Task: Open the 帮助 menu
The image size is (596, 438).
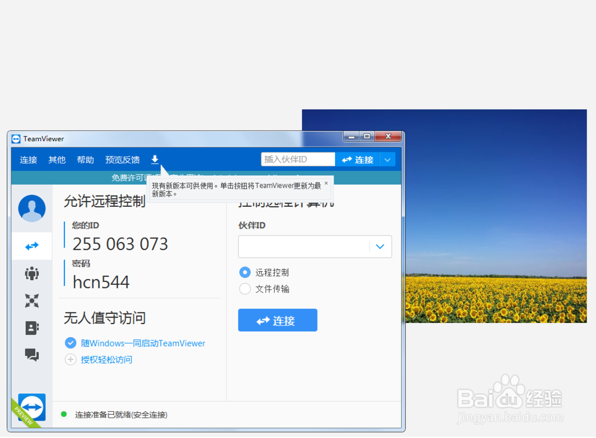Action: [85, 160]
